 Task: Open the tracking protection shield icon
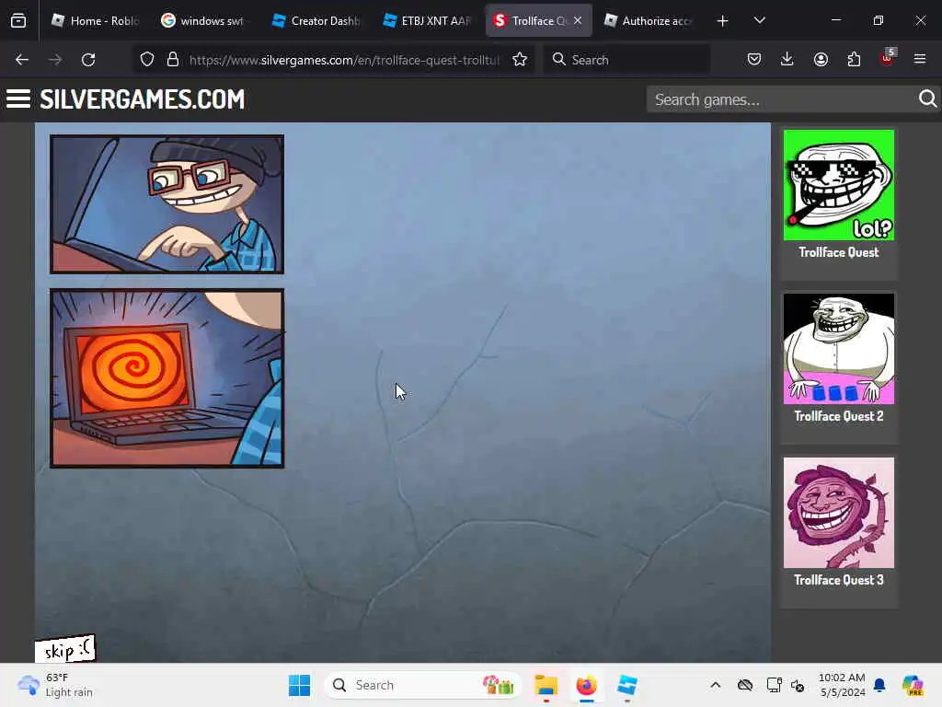coord(147,60)
